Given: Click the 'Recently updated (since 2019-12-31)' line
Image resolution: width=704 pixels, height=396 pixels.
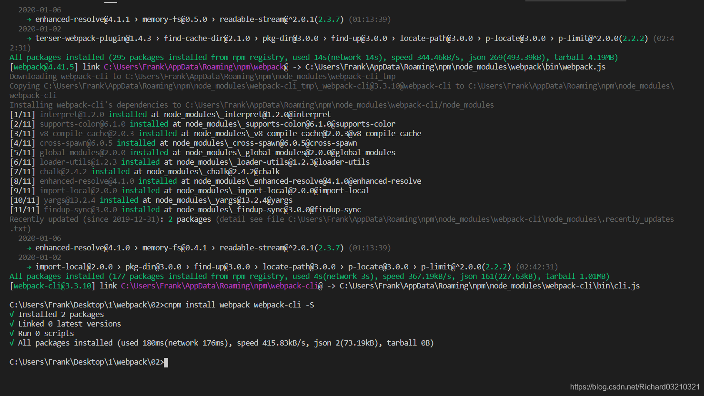Looking at the screenshot, I should tap(342, 224).
